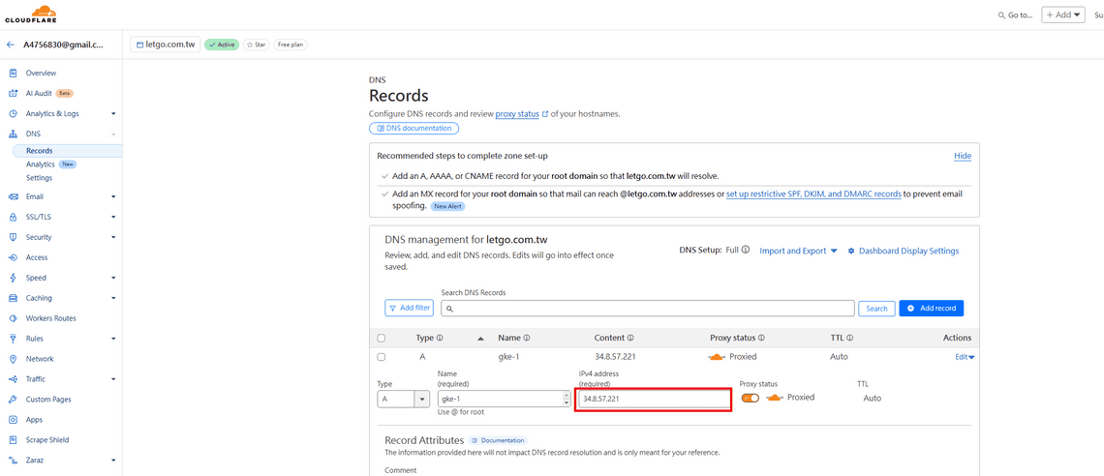Click the DNS Setup info icon

pyautogui.click(x=745, y=250)
